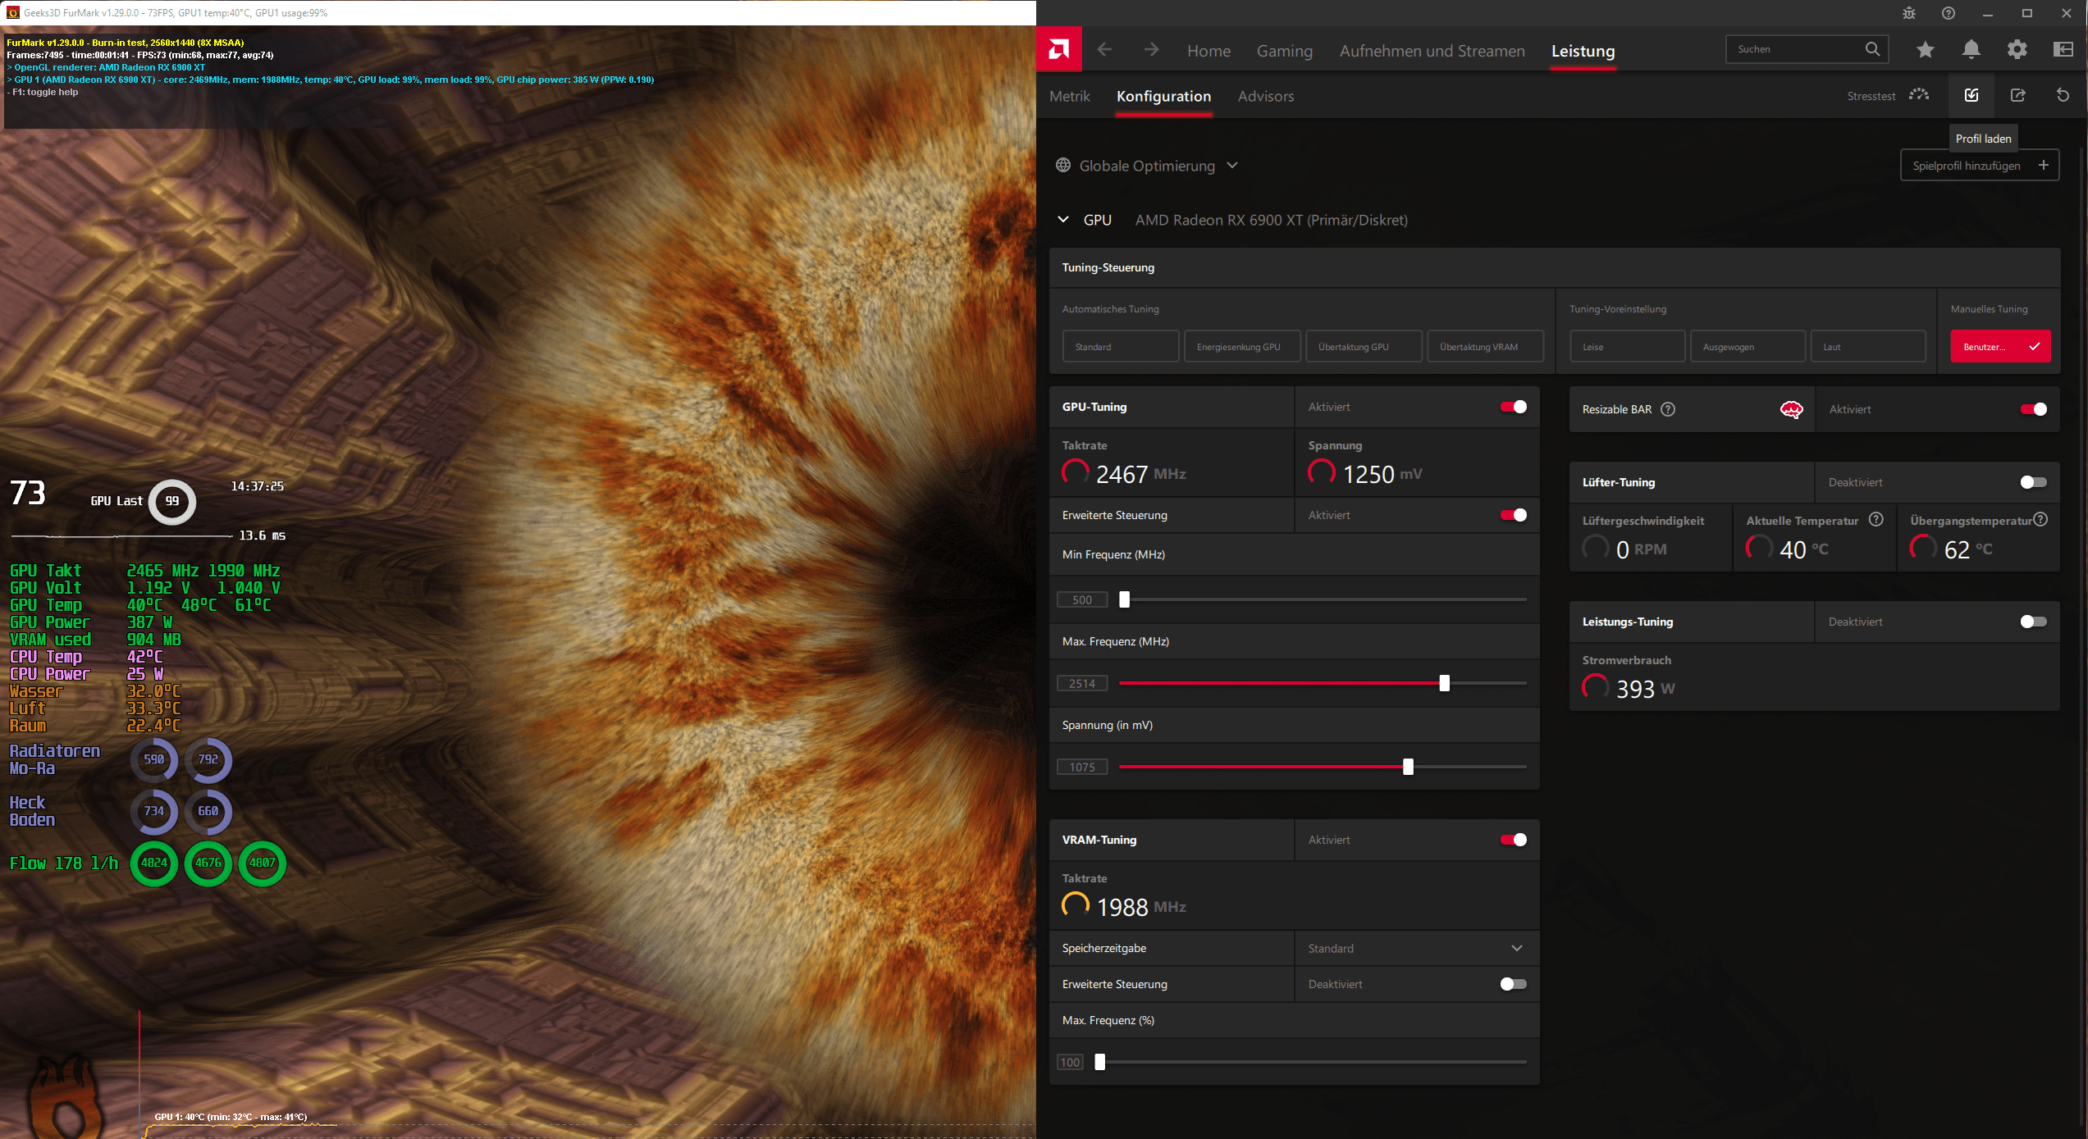This screenshot has width=2088, height=1139.
Task: Click Spannung value box 1075
Action: tap(1082, 767)
